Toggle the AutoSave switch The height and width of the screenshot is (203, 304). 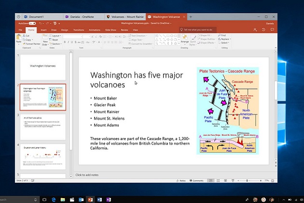point(32,23)
